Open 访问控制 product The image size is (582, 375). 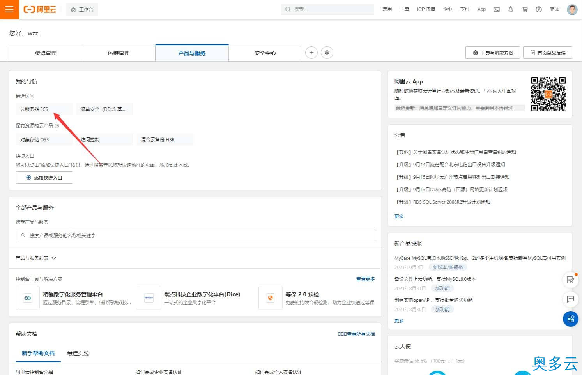pos(104,139)
